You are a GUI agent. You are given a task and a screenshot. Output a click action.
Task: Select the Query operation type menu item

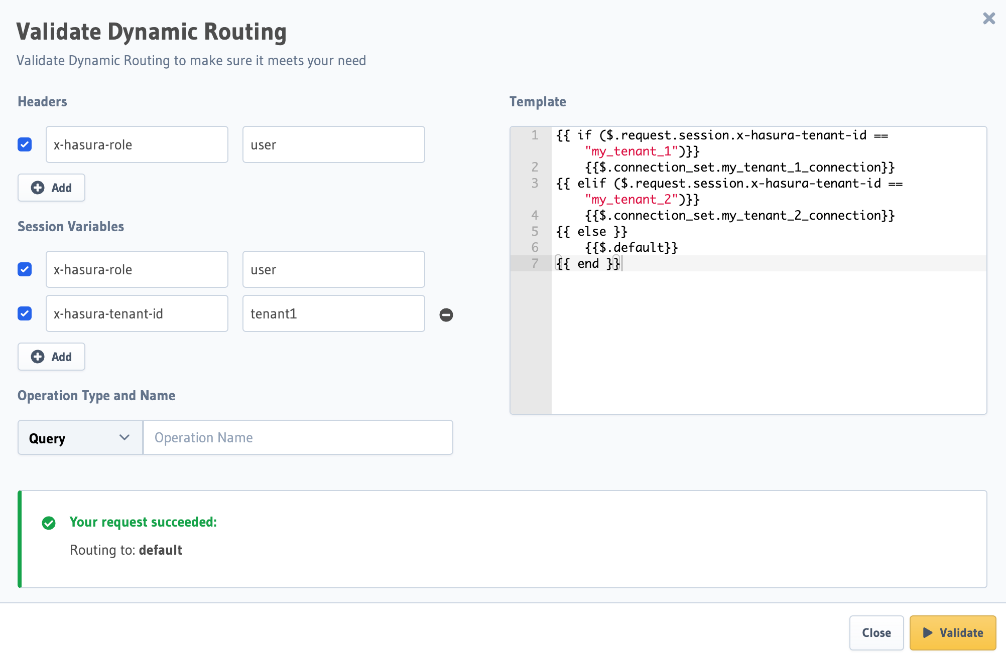coord(78,438)
